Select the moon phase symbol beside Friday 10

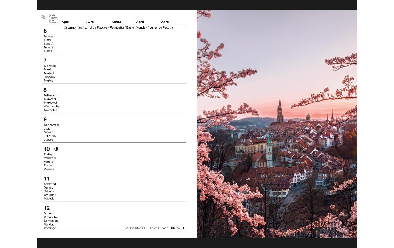56,149
